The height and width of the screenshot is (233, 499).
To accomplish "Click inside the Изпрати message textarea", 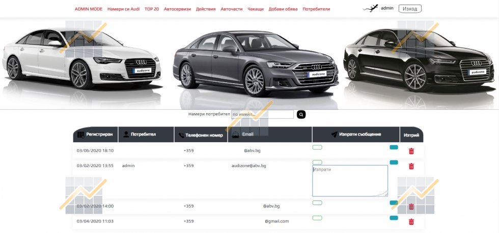I will (350, 181).
